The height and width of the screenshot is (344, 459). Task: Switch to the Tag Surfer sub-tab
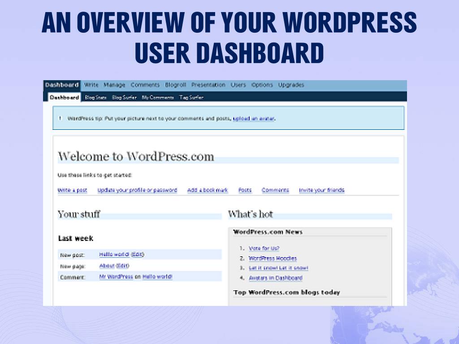[191, 97]
